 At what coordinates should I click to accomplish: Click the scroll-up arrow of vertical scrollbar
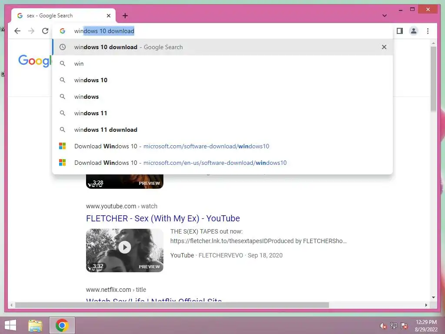pos(433,43)
